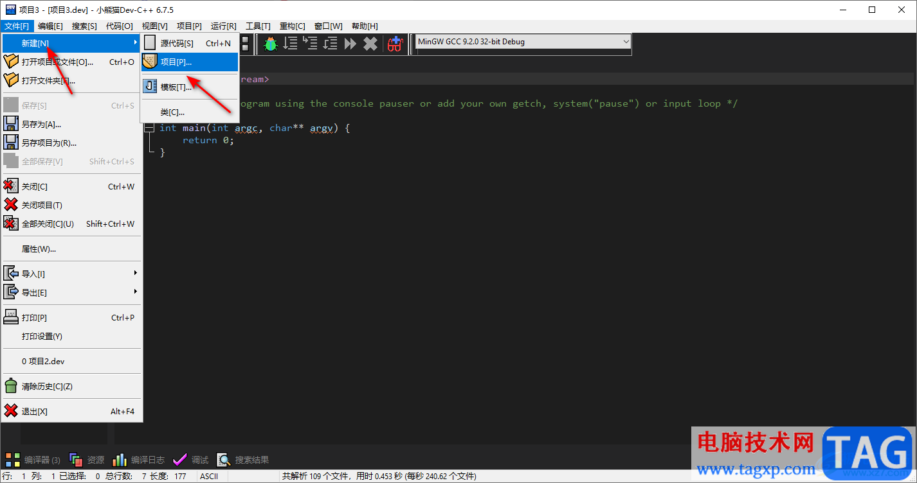The width and height of the screenshot is (917, 483).
Task: Click 关闭[C] menu entry
Action: [x=71, y=186]
